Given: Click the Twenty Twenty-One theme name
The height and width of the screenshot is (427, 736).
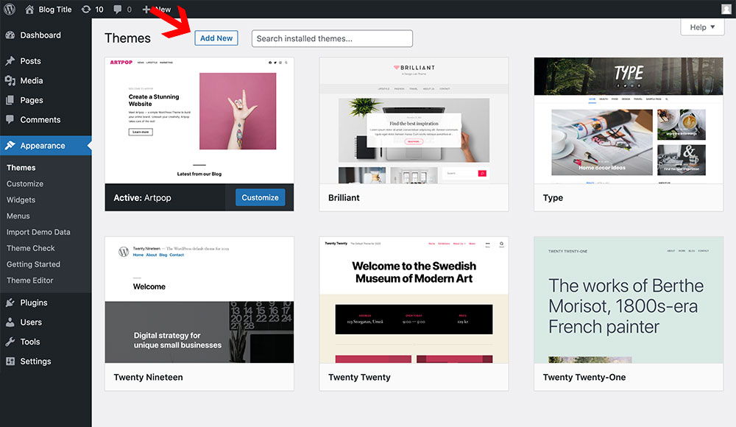Looking at the screenshot, I should pos(584,377).
